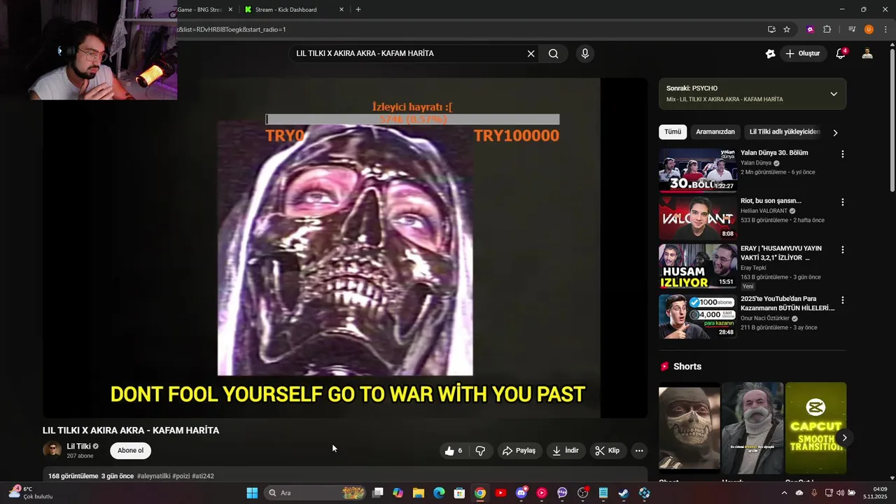Bookmark this page with the star

(x=787, y=29)
